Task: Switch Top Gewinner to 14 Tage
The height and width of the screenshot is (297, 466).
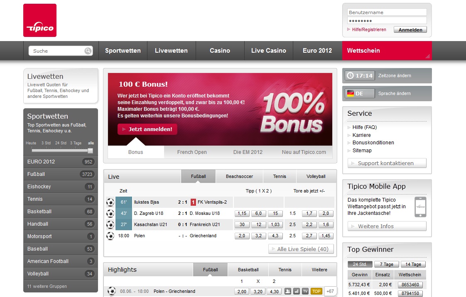Action: coord(413,264)
